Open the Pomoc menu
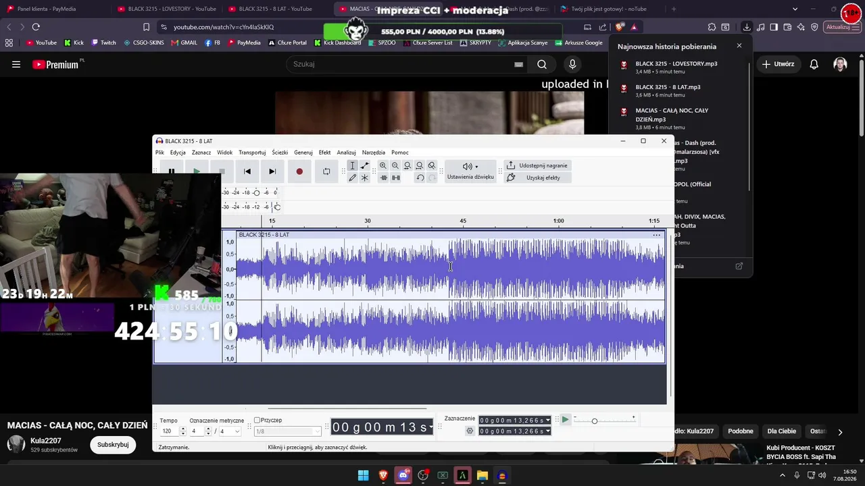The height and width of the screenshot is (486, 865). pyautogui.click(x=400, y=153)
